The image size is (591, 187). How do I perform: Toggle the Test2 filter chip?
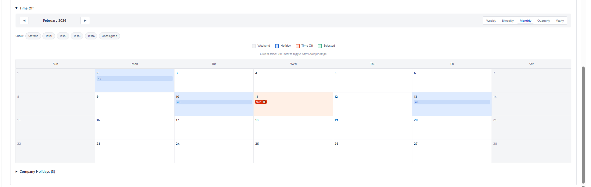coord(63,36)
